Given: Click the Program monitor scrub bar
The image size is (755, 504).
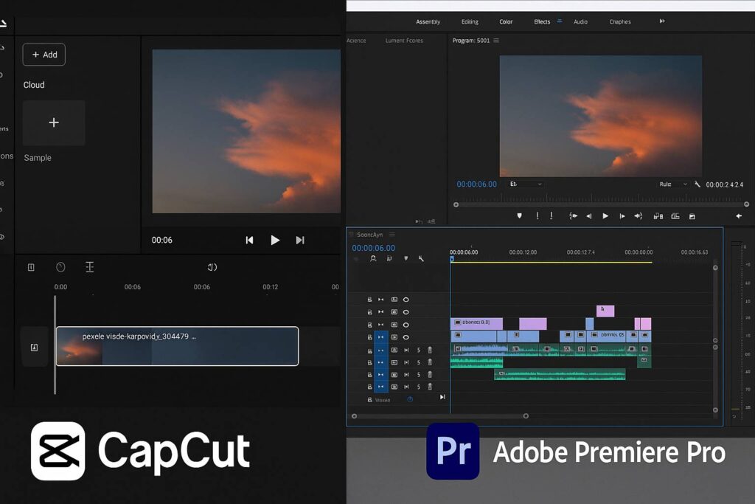Looking at the screenshot, I should (601, 204).
